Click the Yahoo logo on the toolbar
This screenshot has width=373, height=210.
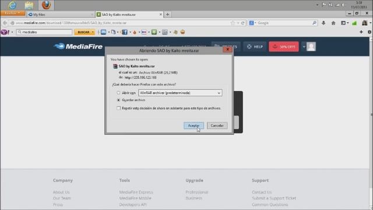point(5,32)
